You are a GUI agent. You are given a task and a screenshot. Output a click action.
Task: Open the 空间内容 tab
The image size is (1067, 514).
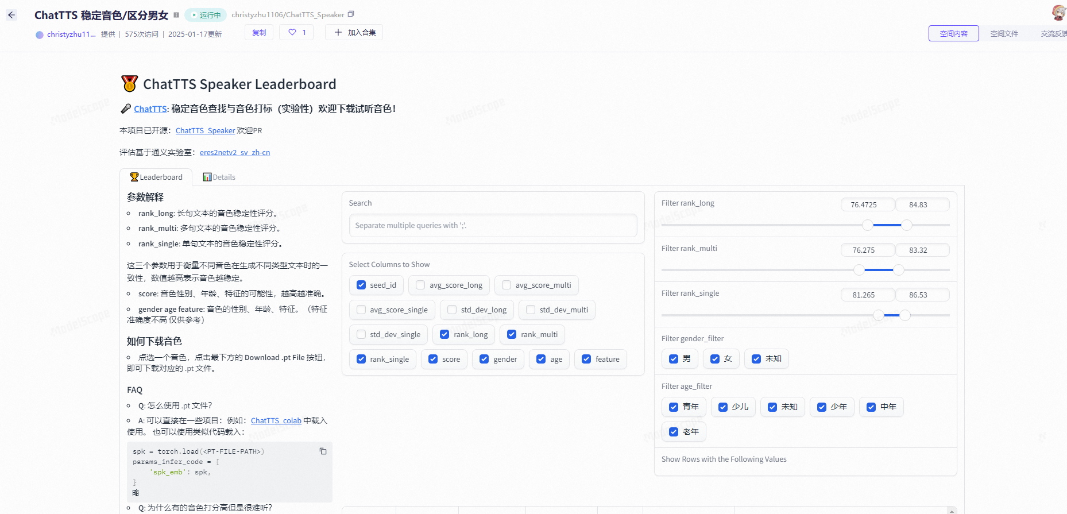(953, 33)
